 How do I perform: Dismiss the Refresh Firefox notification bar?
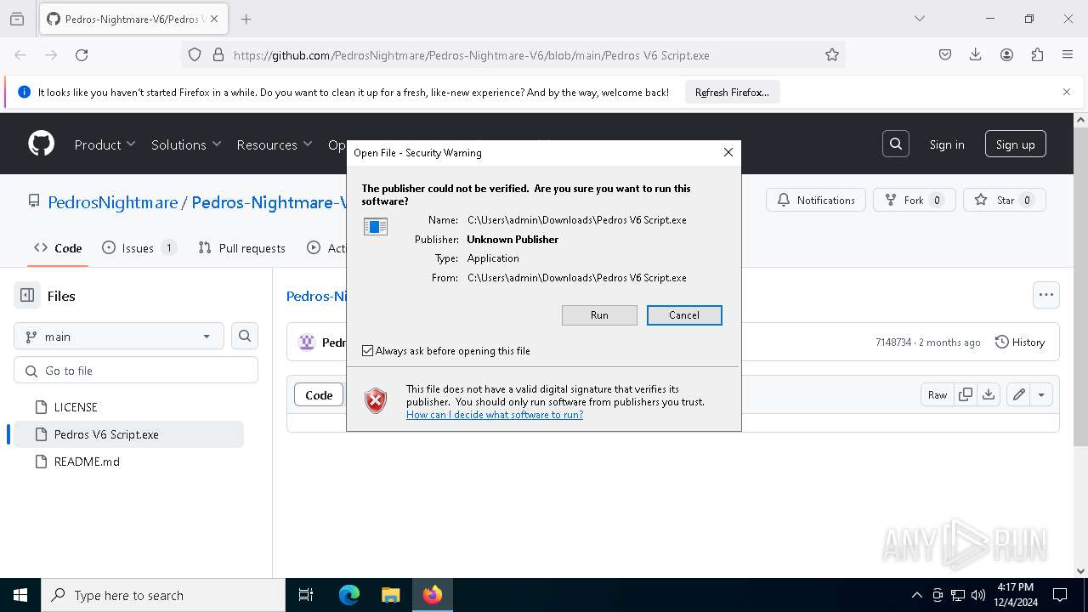(x=1067, y=92)
